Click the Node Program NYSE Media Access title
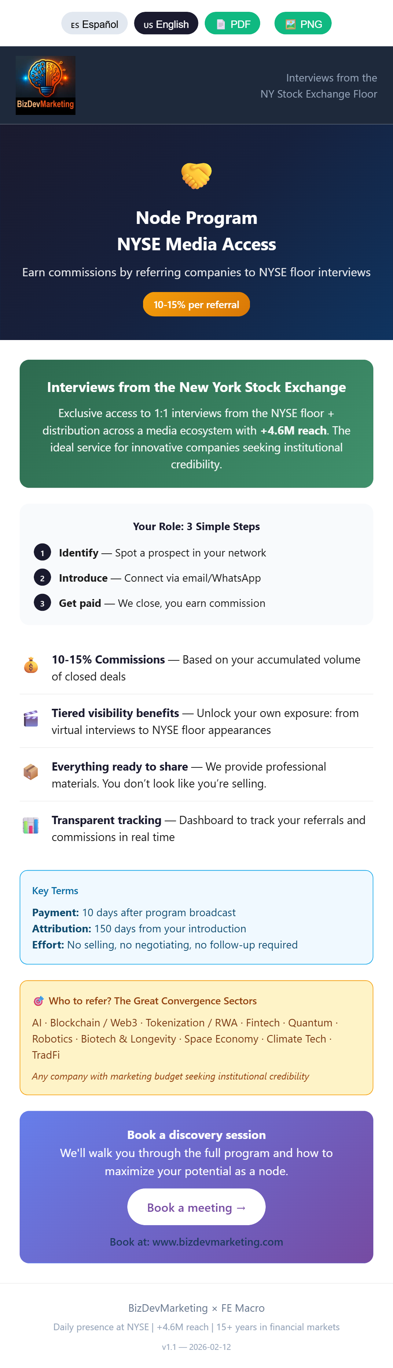Image resolution: width=393 pixels, height=1368 pixels. tap(196, 231)
